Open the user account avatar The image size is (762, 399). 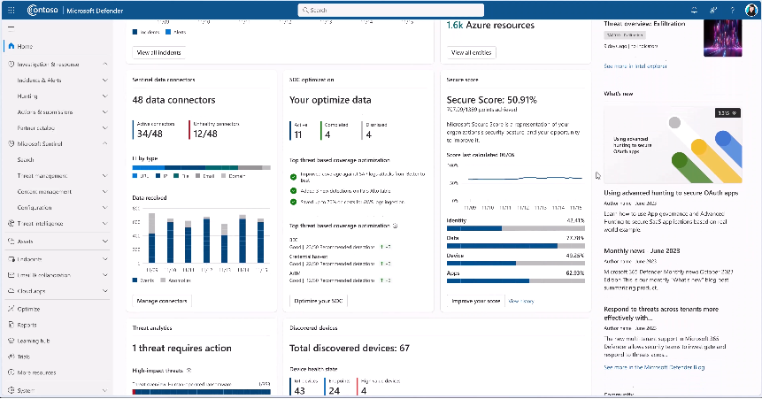click(x=751, y=11)
